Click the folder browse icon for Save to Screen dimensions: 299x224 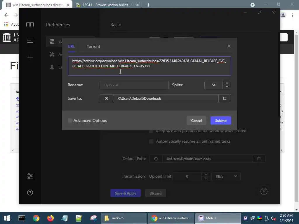pyautogui.click(x=225, y=99)
